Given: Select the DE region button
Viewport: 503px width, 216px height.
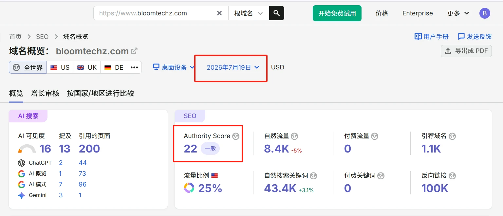Looking at the screenshot, I should coord(114,67).
